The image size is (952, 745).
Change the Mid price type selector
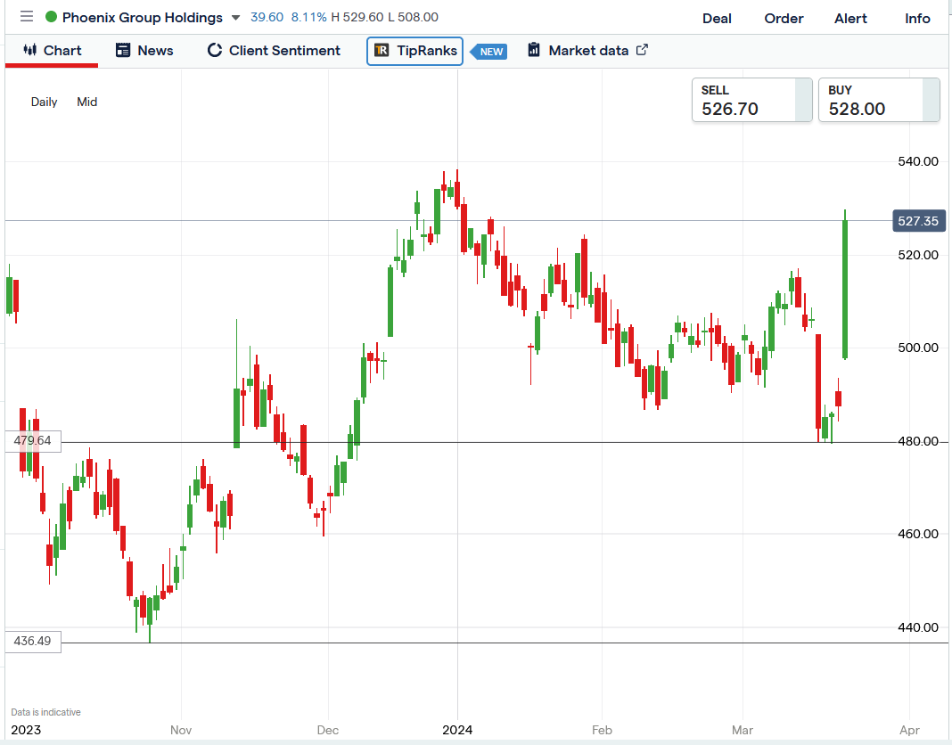click(86, 102)
